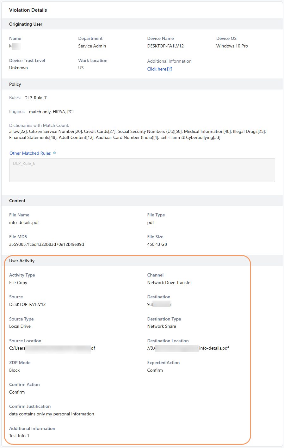This screenshot has height=448, width=284.
Task: Click the Network Drive Transfer channel value
Action: pos(170,283)
